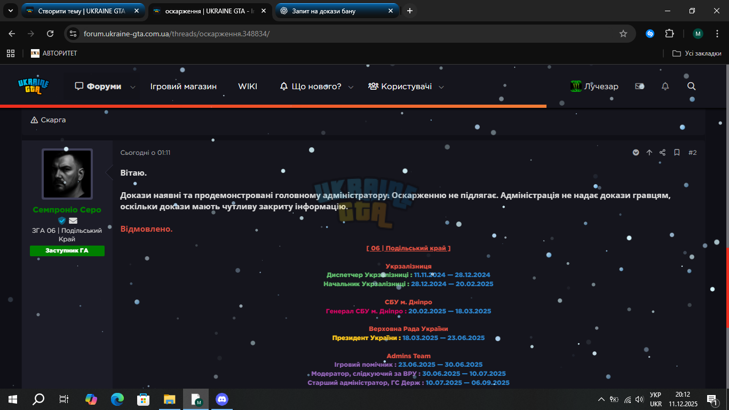Launch Discord from the taskbar

[221, 399]
